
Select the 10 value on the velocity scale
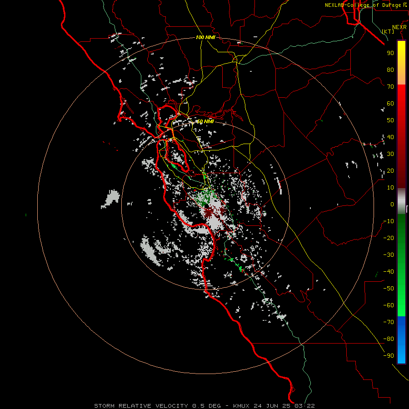pyautogui.click(x=390, y=188)
